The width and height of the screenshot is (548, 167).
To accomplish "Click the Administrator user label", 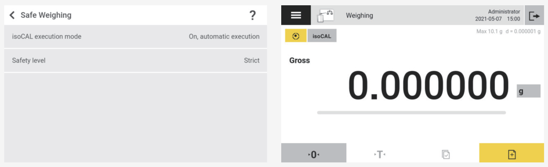I will point(504,12).
